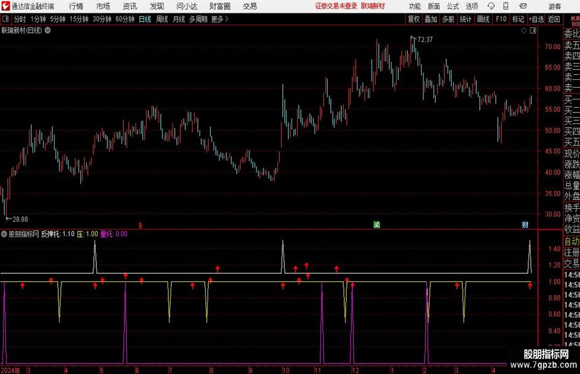Toggle the left panel icon beside 分时

tap(6, 19)
